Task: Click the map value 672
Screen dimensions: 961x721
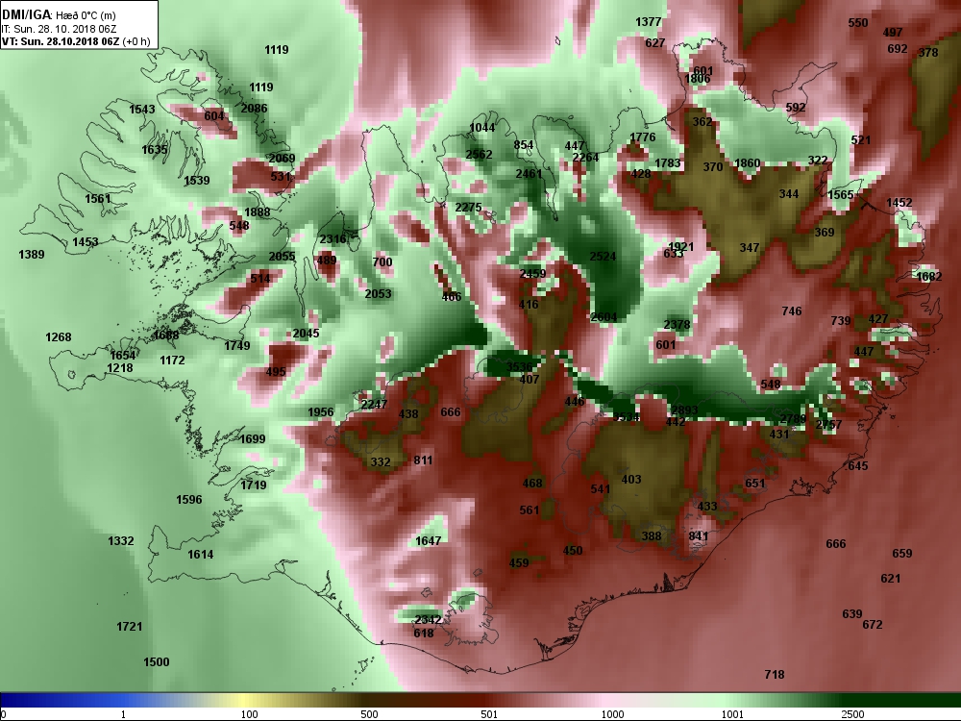Action: click(873, 625)
